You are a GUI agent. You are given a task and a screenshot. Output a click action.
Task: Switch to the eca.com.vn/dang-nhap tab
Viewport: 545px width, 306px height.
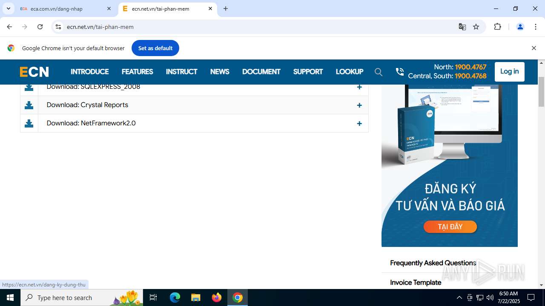click(66, 8)
